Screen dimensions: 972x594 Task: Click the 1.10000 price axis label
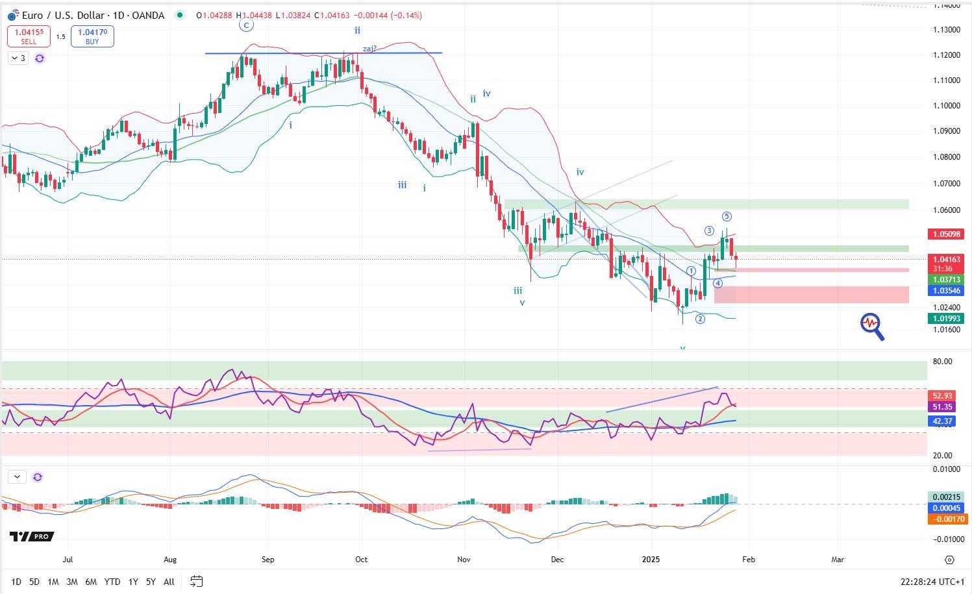(x=946, y=106)
